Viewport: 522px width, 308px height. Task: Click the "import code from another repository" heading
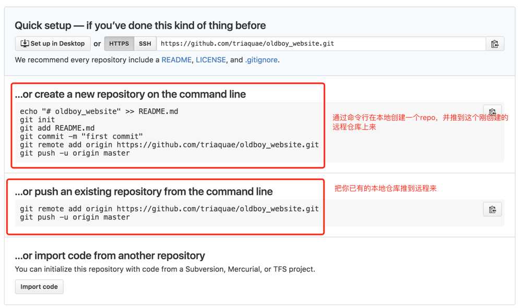(x=110, y=256)
